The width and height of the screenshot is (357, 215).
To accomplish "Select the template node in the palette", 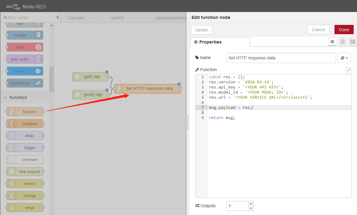I will tap(25, 124).
